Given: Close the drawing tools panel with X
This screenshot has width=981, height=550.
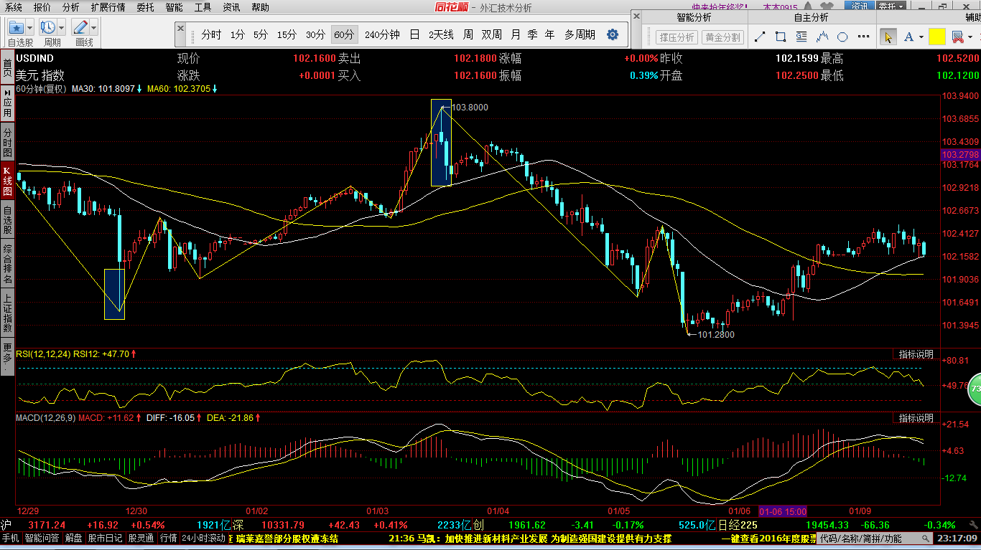Looking at the screenshot, I should pos(636,16).
